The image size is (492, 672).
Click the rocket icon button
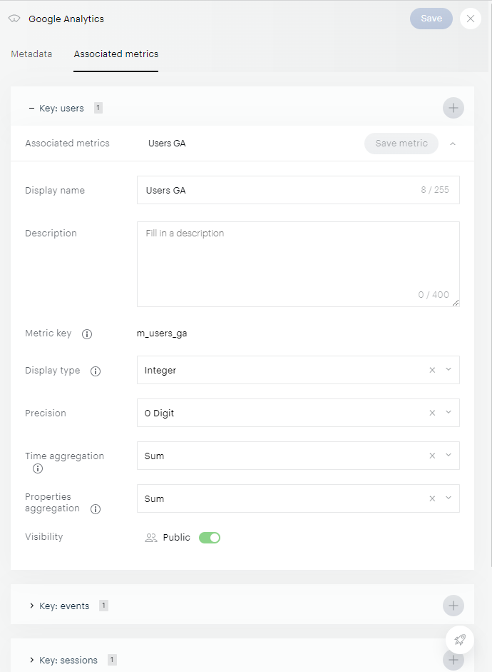point(460,639)
